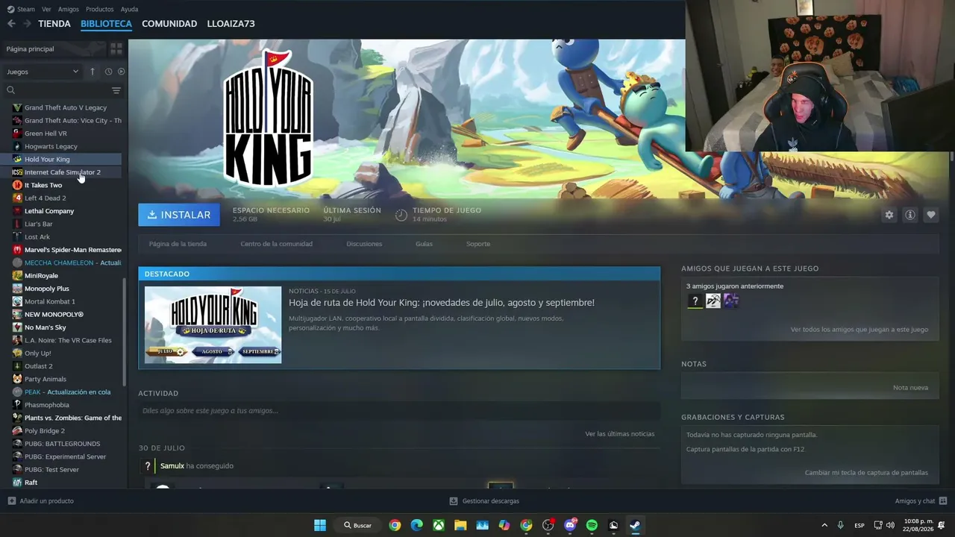Click Ver todos los amigos que juegan
The image size is (955, 537).
coord(859,330)
